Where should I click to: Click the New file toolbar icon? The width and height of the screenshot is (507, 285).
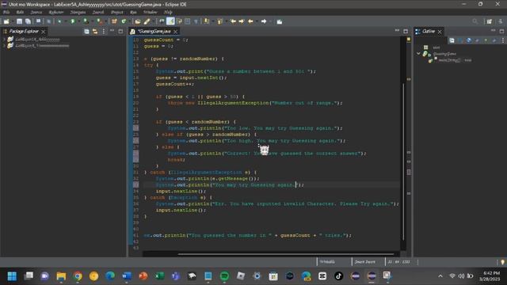point(6,21)
